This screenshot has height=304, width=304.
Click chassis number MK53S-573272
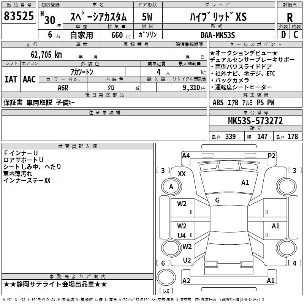click(x=255, y=121)
